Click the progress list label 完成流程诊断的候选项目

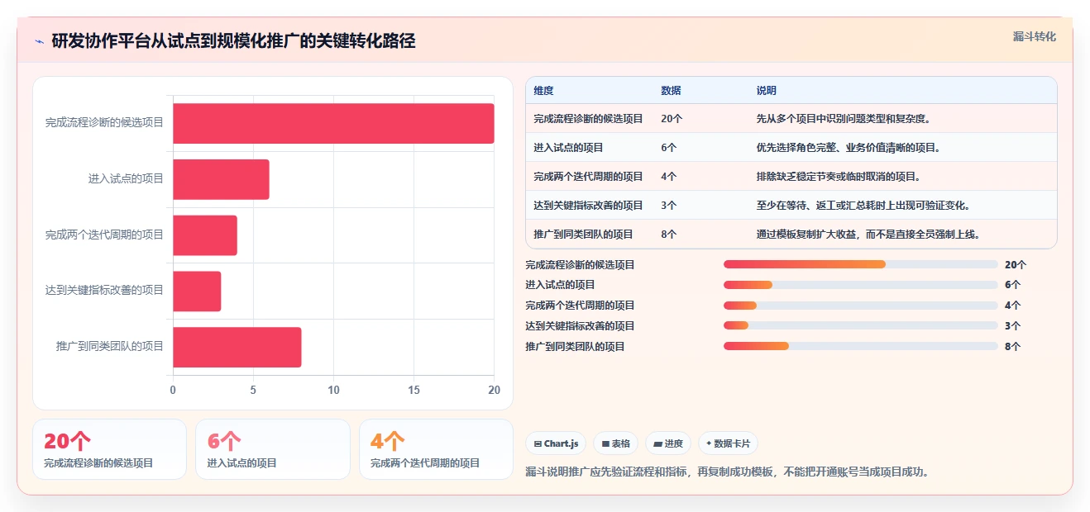581,265
